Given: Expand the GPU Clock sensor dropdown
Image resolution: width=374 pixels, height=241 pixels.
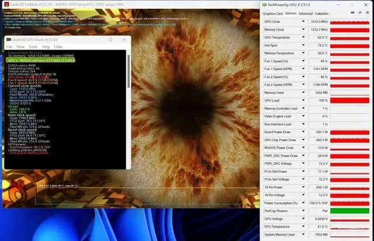Looking at the screenshot, I should pos(303,22).
